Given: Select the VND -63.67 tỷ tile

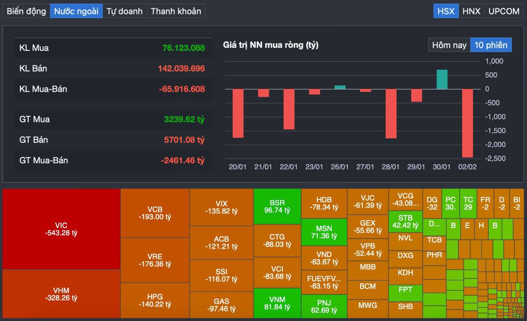Looking at the screenshot, I should pos(324,258).
